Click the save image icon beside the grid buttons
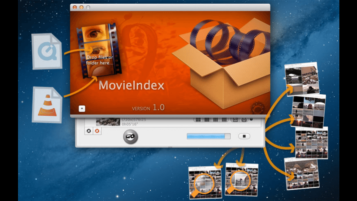The image size is (357, 201). point(235,119)
